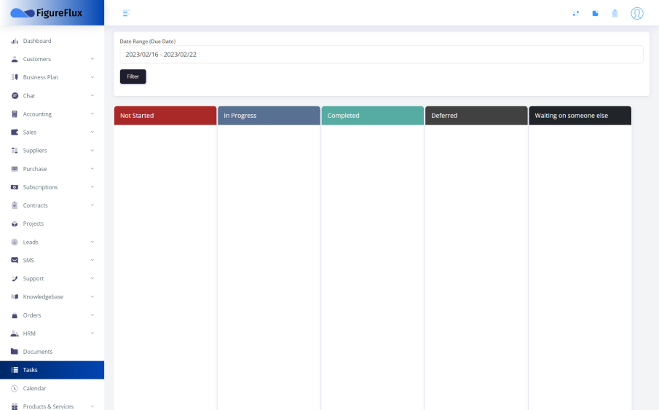
Task: Expand the Customers submenu chevron
Action: coord(92,59)
